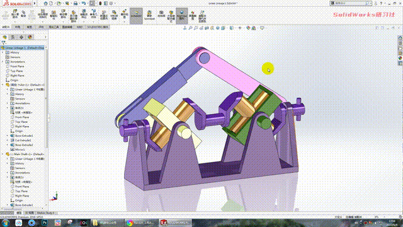Expand the top-level Annotations node
403x227 pixels.
click(x=3, y=62)
